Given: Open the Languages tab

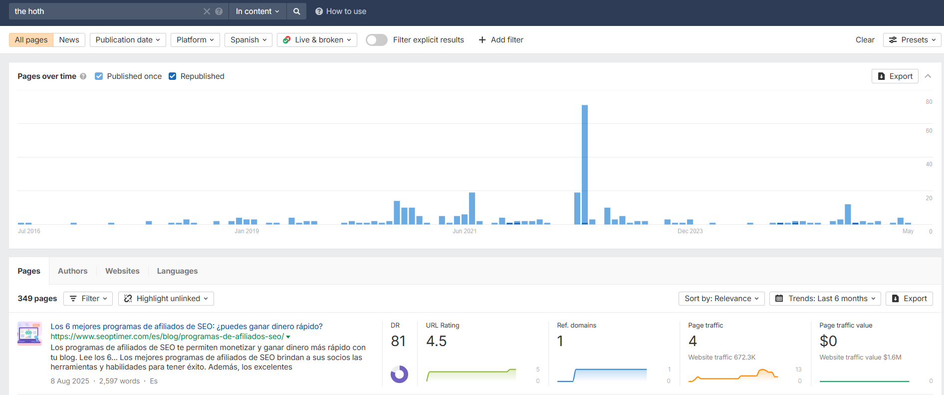Looking at the screenshot, I should 177,271.
